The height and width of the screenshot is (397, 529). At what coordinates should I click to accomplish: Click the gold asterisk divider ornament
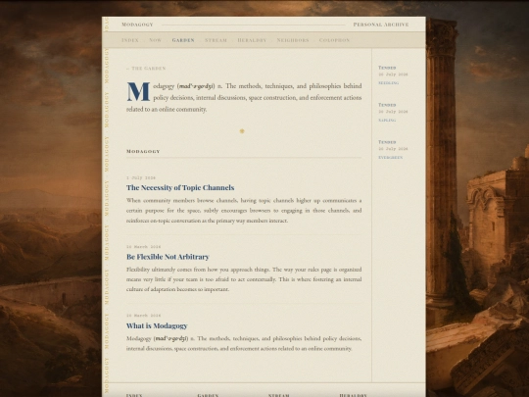(x=242, y=131)
